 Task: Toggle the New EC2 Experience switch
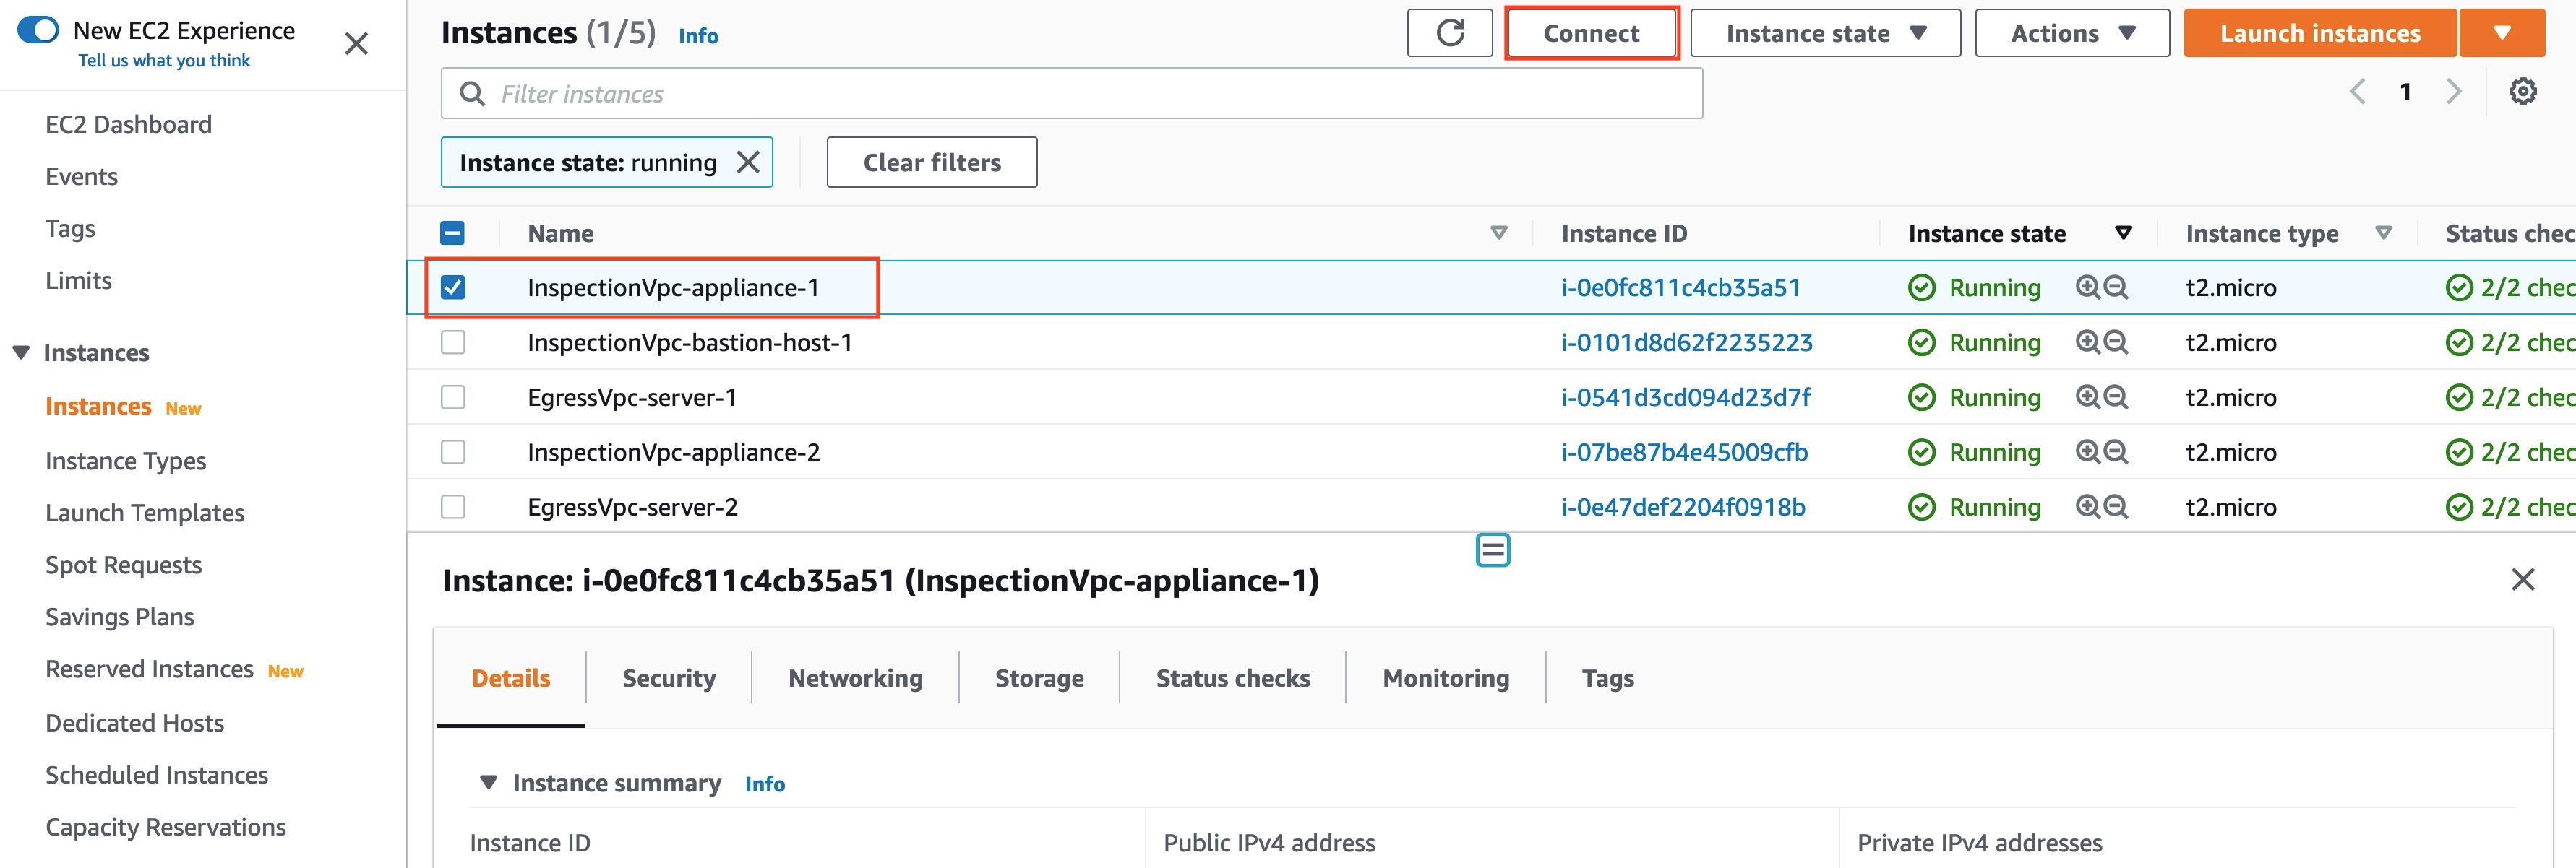[x=38, y=30]
